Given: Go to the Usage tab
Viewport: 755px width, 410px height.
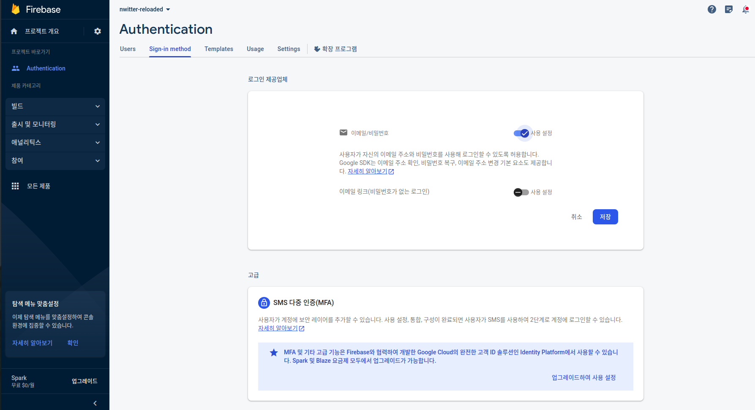Looking at the screenshot, I should tap(255, 49).
